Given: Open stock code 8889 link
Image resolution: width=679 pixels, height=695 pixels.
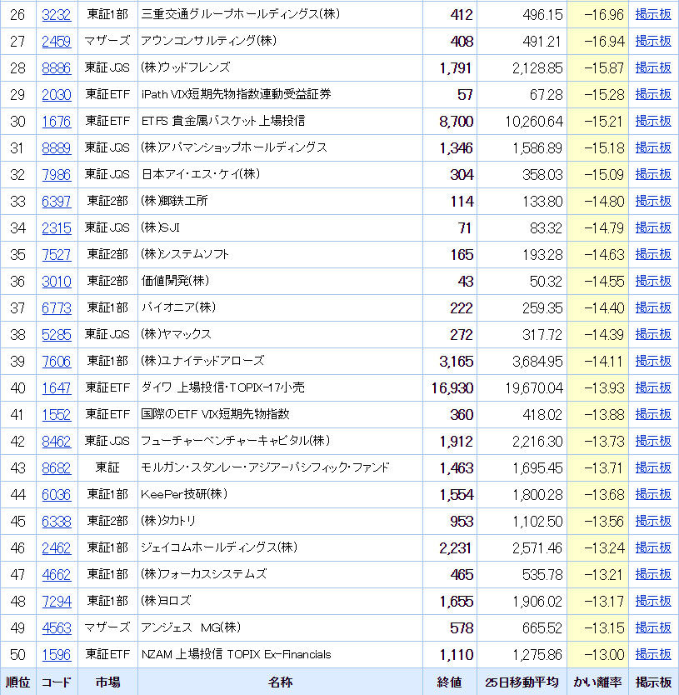Looking at the screenshot, I should click(57, 148).
